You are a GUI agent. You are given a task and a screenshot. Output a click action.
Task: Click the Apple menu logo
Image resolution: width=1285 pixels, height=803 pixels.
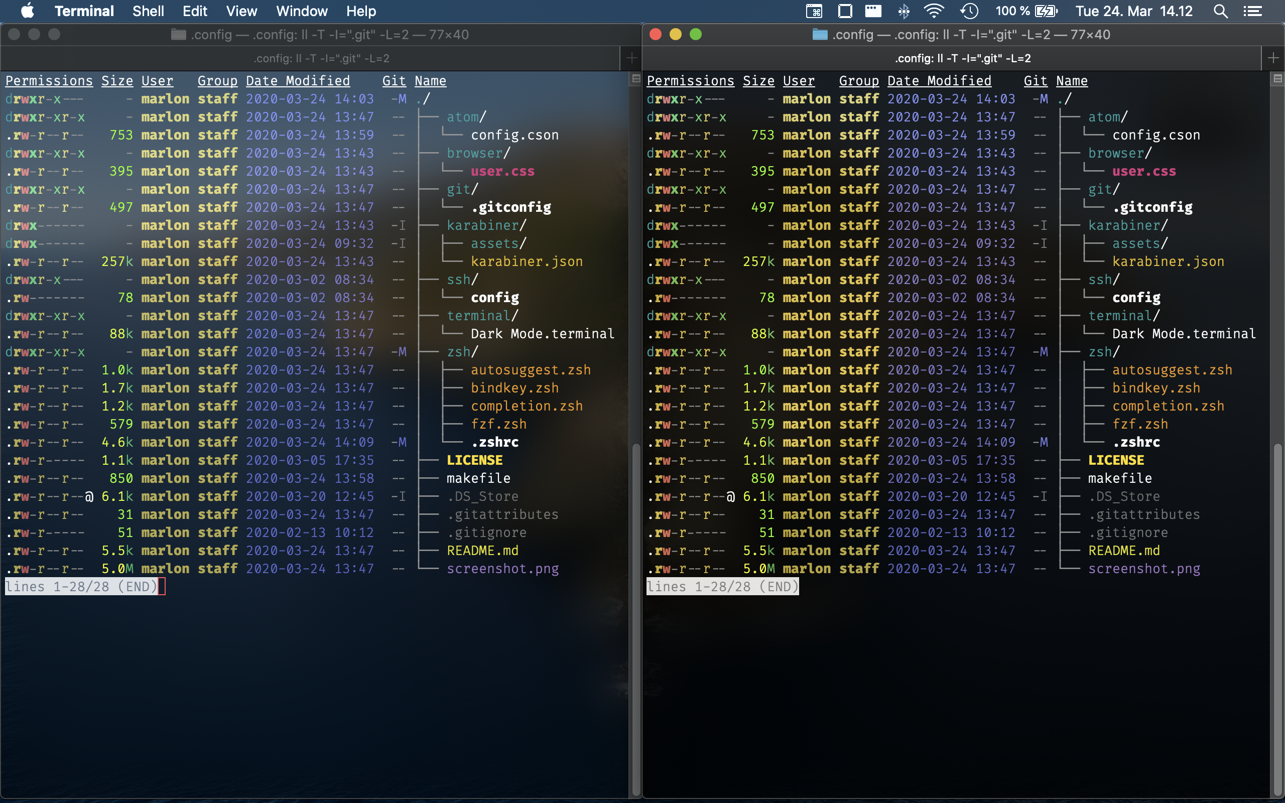tap(27, 11)
